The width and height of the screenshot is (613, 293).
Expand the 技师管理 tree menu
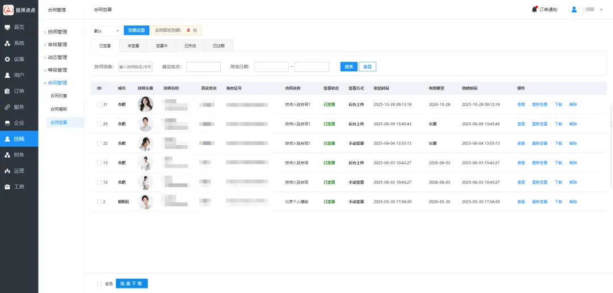[x=57, y=32]
